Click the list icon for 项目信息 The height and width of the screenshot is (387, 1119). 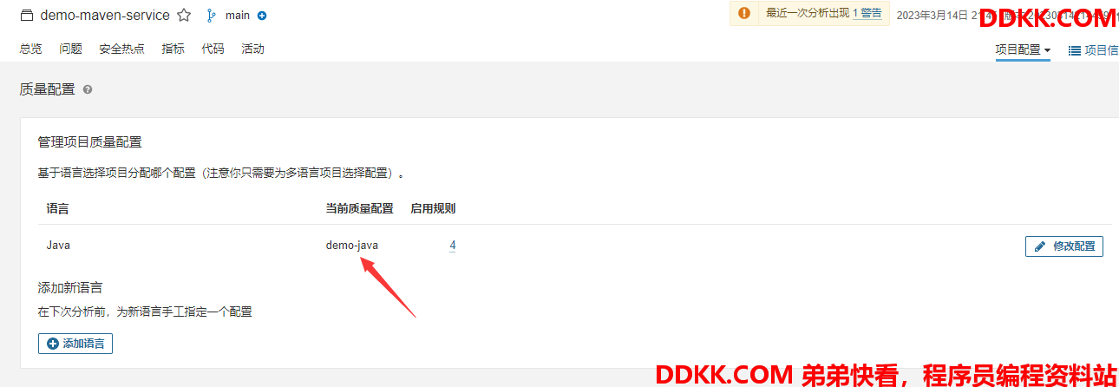[1074, 50]
